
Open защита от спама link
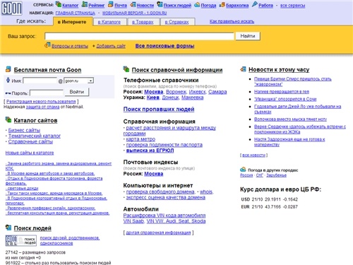click(42, 107)
